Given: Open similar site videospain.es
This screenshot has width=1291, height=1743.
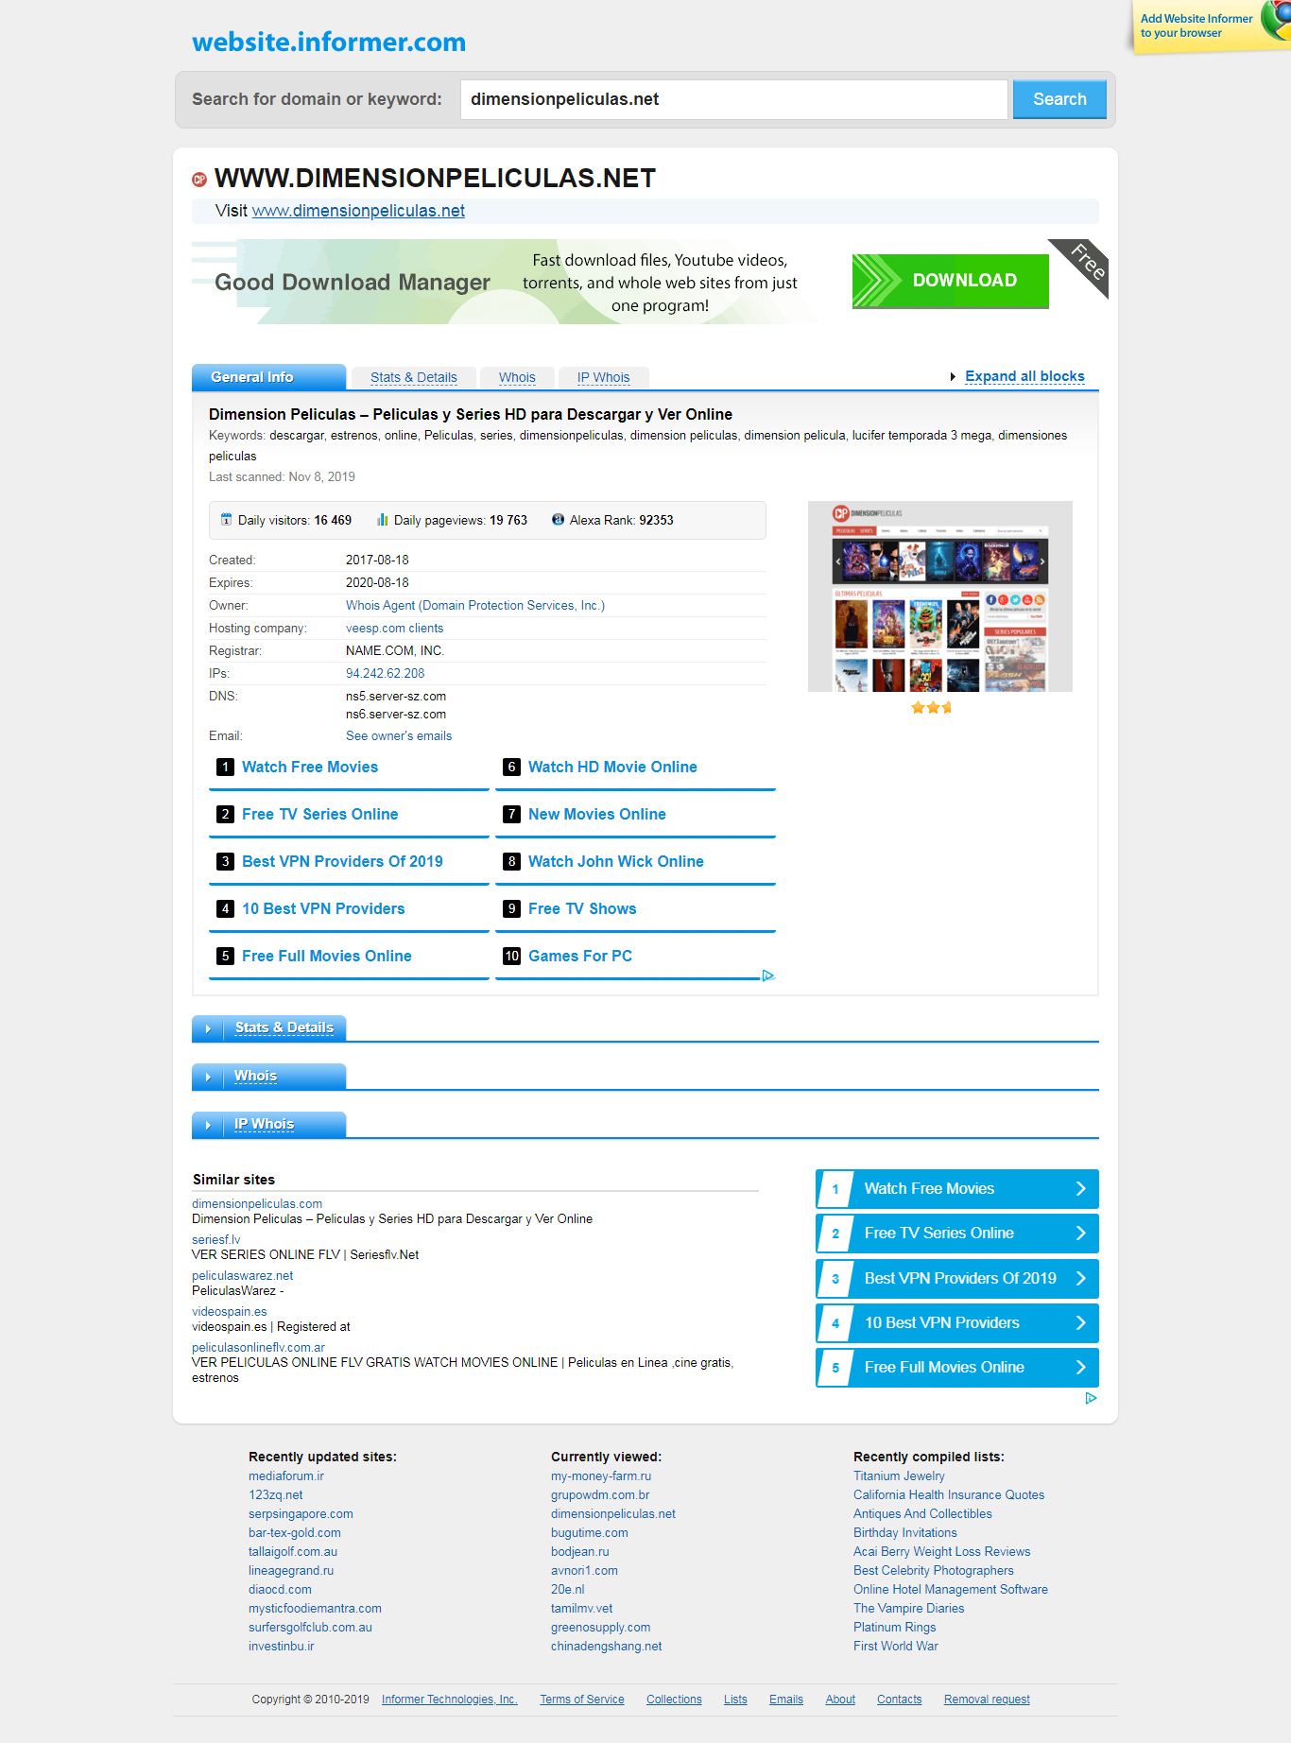Looking at the screenshot, I should 230,1312.
